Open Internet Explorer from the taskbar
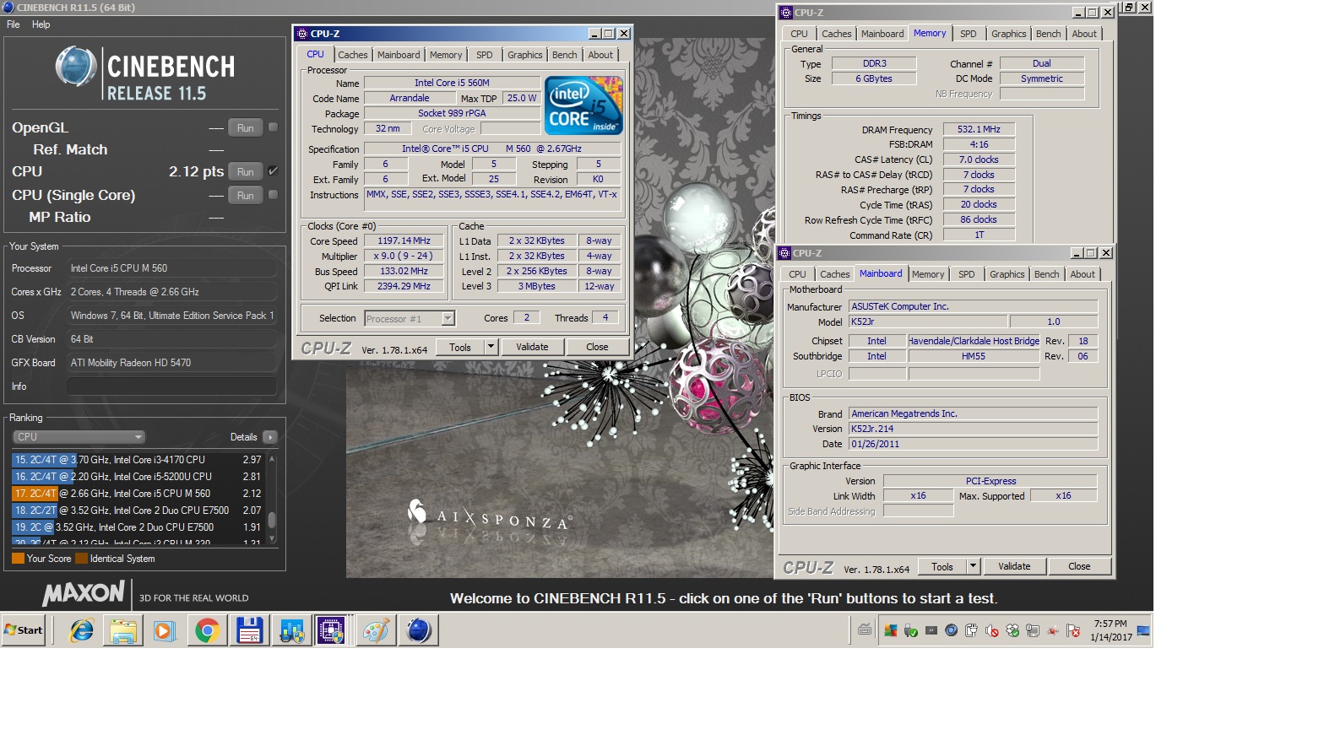This screenshot has height=751, width=1335. click(81, 630)
